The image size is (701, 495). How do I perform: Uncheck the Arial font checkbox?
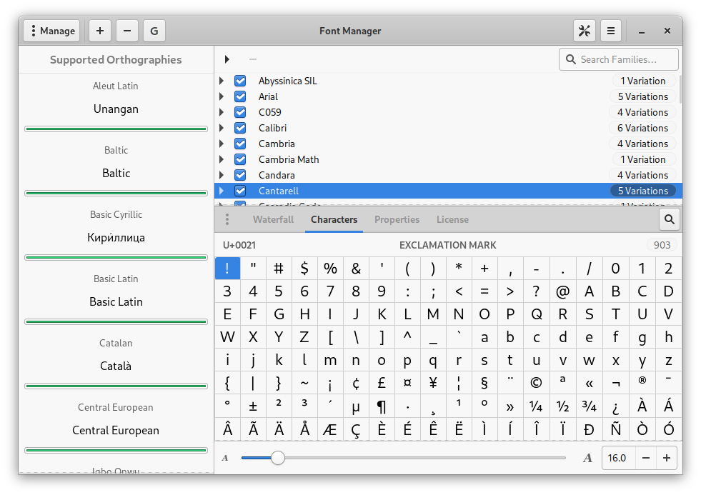click(240, 96)
